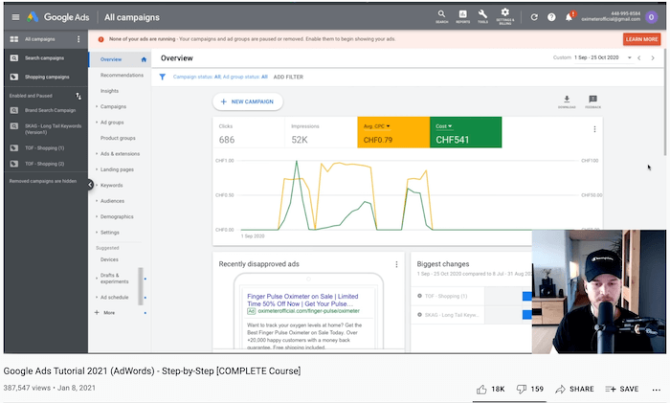Open SKAG - Long Tail Keywords campaign

[x=53, y=129]
